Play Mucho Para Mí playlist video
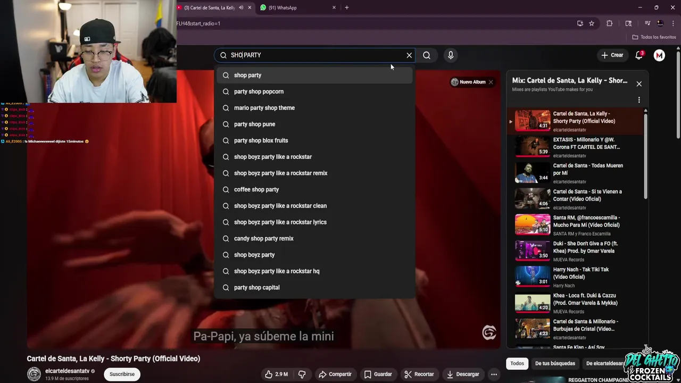The image size is (681, 383). (x=575, y=224)
